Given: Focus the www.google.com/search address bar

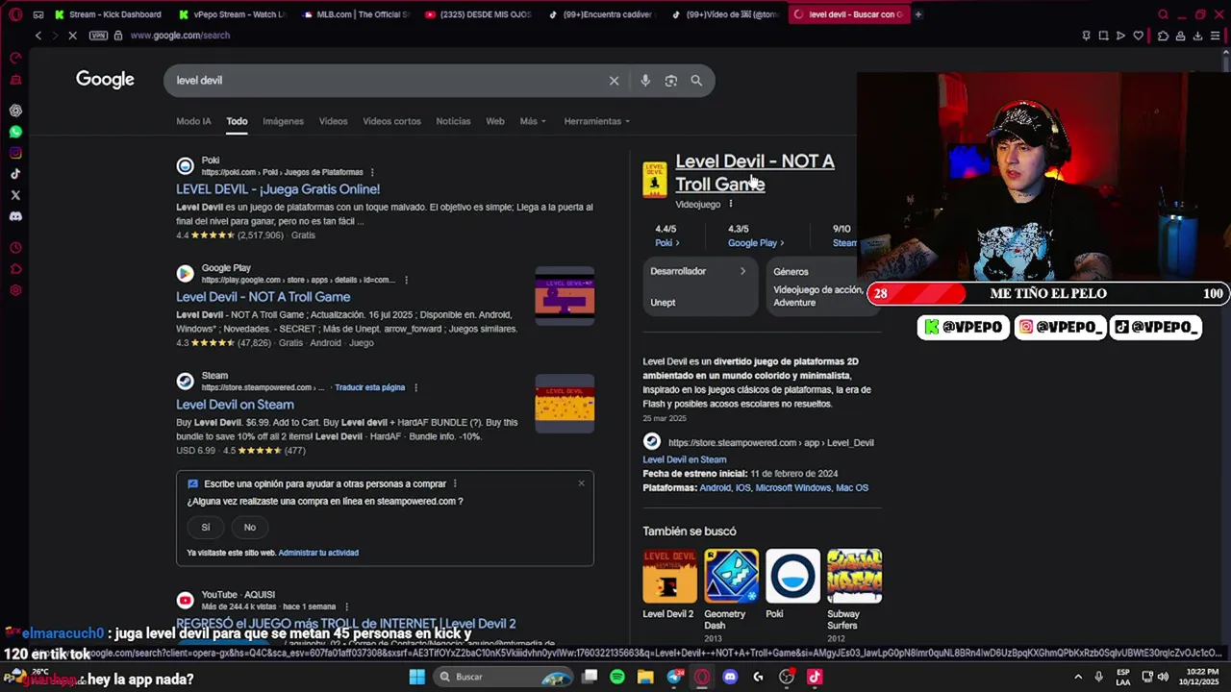Looking at the screenshot, I should click(180, 36).
